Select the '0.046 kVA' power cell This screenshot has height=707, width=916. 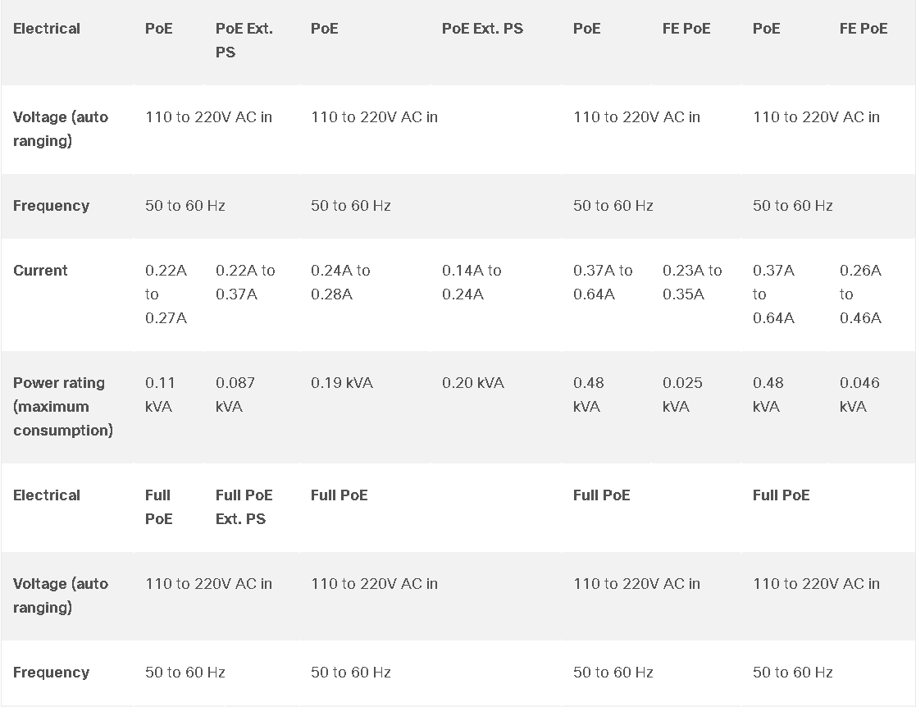[859, 395]
